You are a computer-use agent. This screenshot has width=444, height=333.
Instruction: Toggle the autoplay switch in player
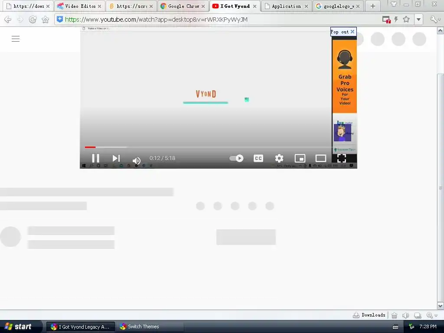pos(236,158)
